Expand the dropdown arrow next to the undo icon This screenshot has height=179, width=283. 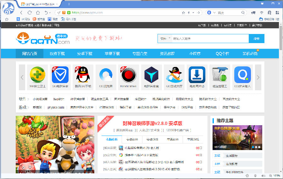point(50,13)
